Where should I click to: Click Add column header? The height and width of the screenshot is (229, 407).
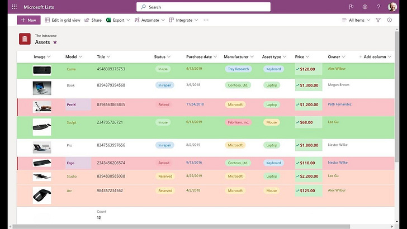coord(375,56)
